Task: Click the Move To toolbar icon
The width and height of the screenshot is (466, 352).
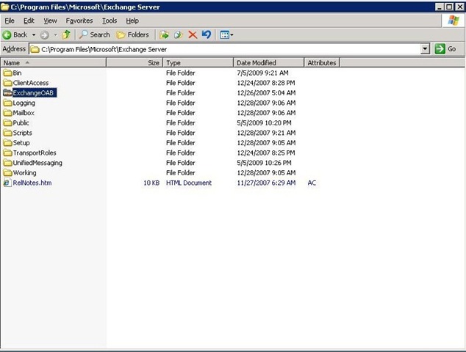Action: click(164, 34)
